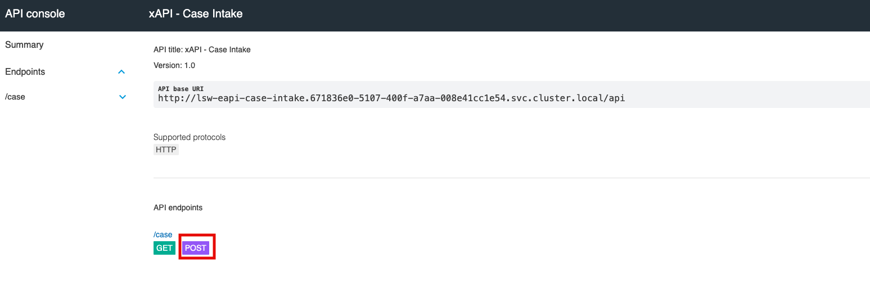Viewport: 870px width, 289px height.
Task: Click the "API endpoints" section heading
Action: pos(178,207)
